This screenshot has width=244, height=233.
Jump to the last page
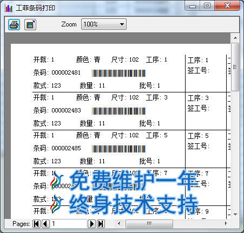101,224
